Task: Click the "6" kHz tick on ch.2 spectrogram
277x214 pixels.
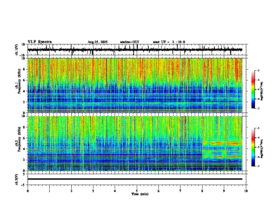Action: (24, 138)
